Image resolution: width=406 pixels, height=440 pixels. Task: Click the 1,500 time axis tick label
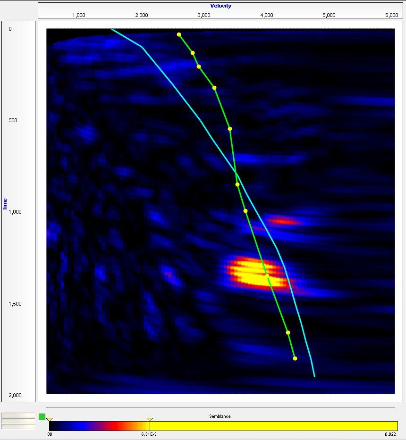[x=15, y=304]
